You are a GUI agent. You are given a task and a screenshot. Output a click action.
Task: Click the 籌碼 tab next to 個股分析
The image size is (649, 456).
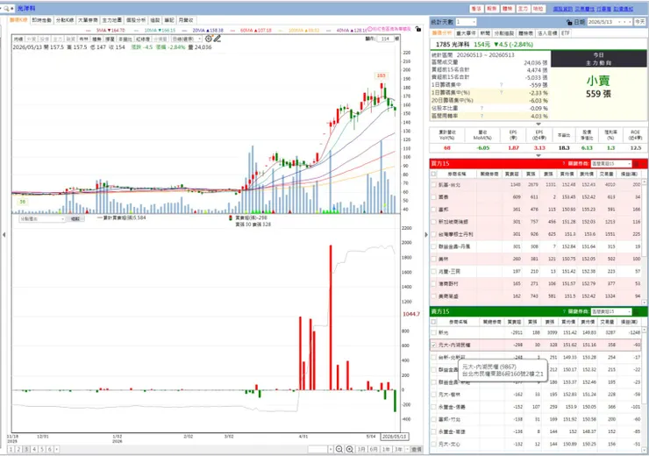[155, 20]
